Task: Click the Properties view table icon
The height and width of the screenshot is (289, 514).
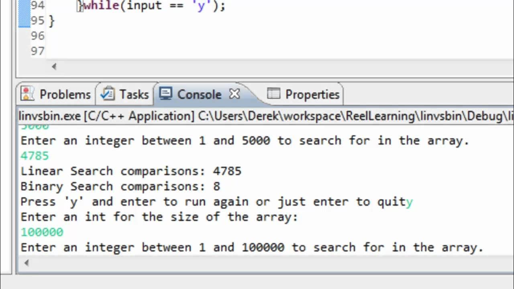Action: (x=273, y=94)
